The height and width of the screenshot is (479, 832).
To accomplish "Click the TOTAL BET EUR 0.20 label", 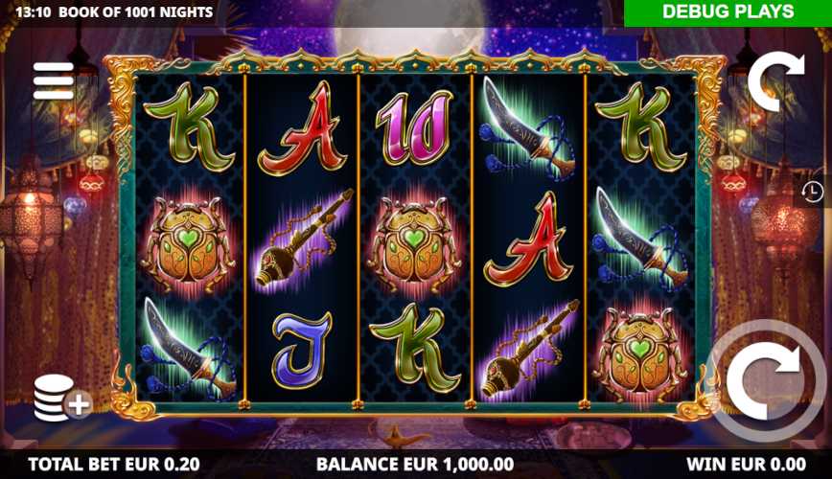I will (114, 465).
